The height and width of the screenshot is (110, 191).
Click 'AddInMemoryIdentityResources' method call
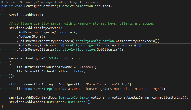[x=45, y=41]
